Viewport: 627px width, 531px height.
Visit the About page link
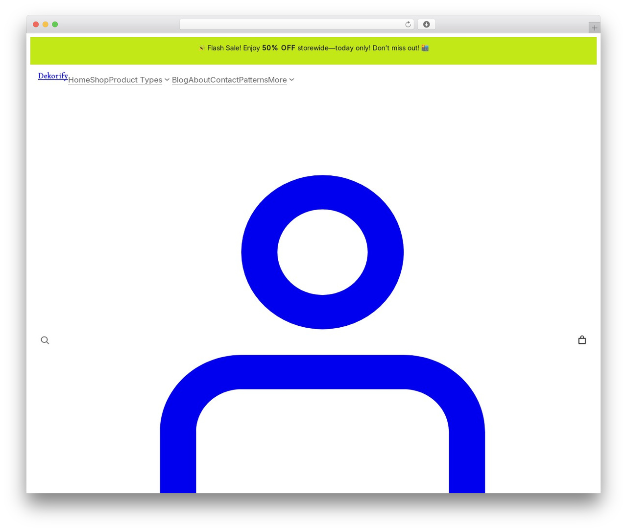(x=199, y=80)
